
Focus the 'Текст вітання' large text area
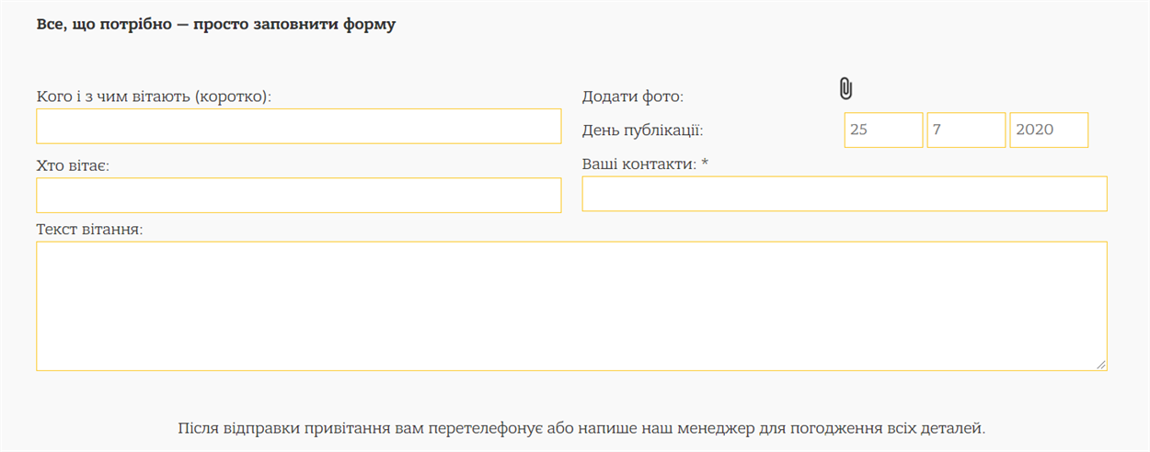click(571, 306)
